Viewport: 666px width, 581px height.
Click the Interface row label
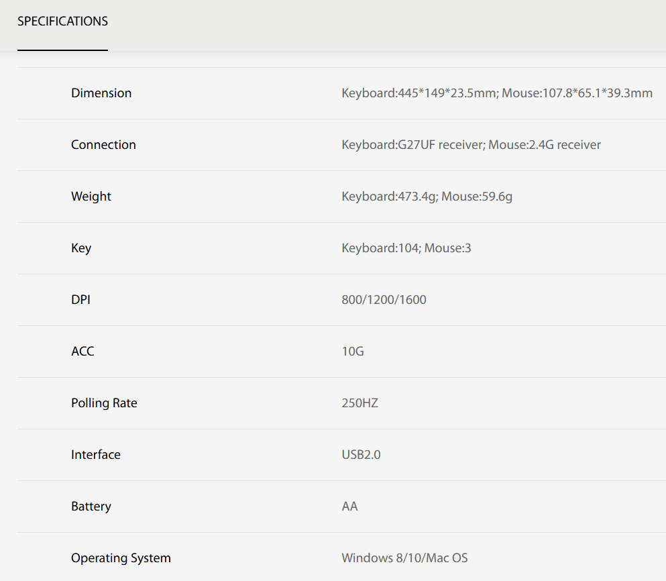pos(97,455)
